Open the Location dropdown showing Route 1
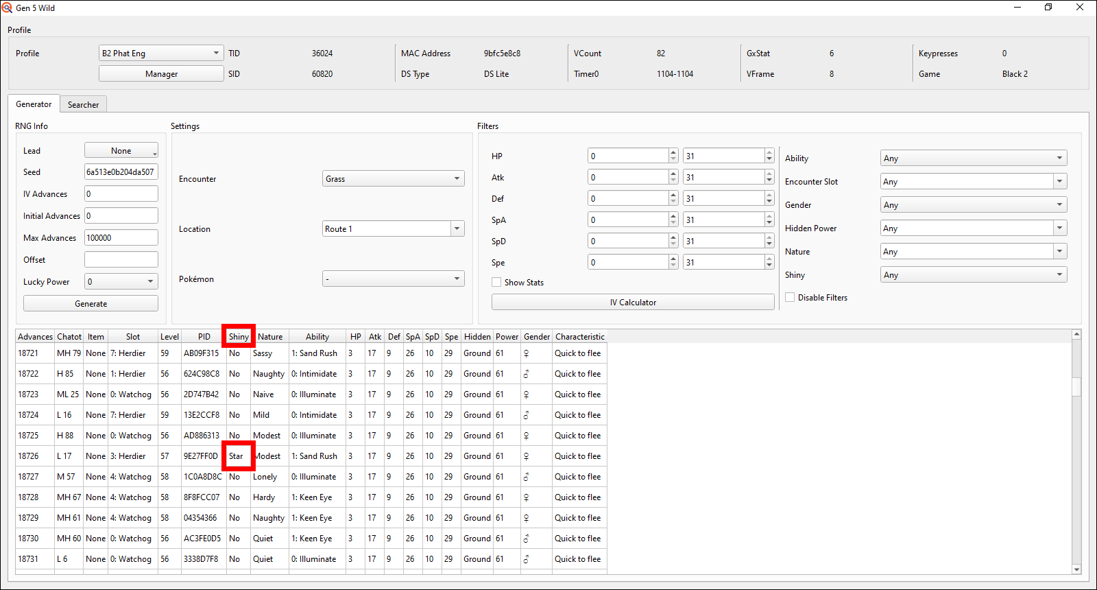 pos(393,229)
